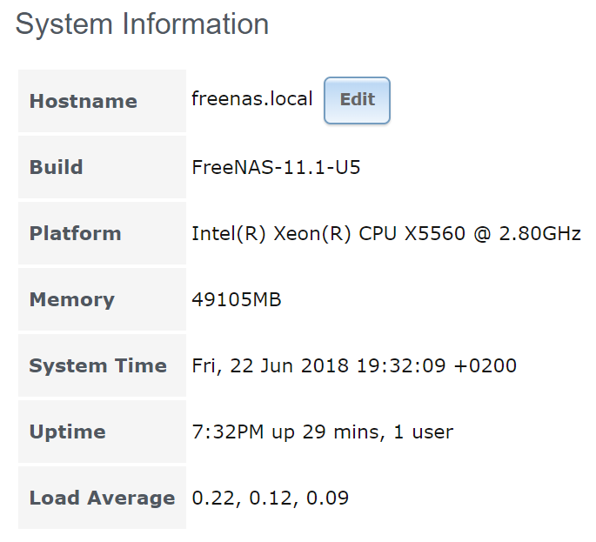The height and width of the screenshot is (542, 596).
Task: Click the freenas.local hostname text
Action: [x=251, y=99]
